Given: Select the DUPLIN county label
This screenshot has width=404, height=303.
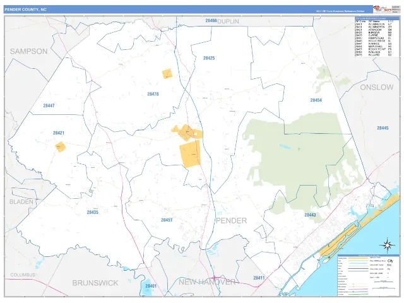Looking at the screenshot, I should click(x=229, y=21).
